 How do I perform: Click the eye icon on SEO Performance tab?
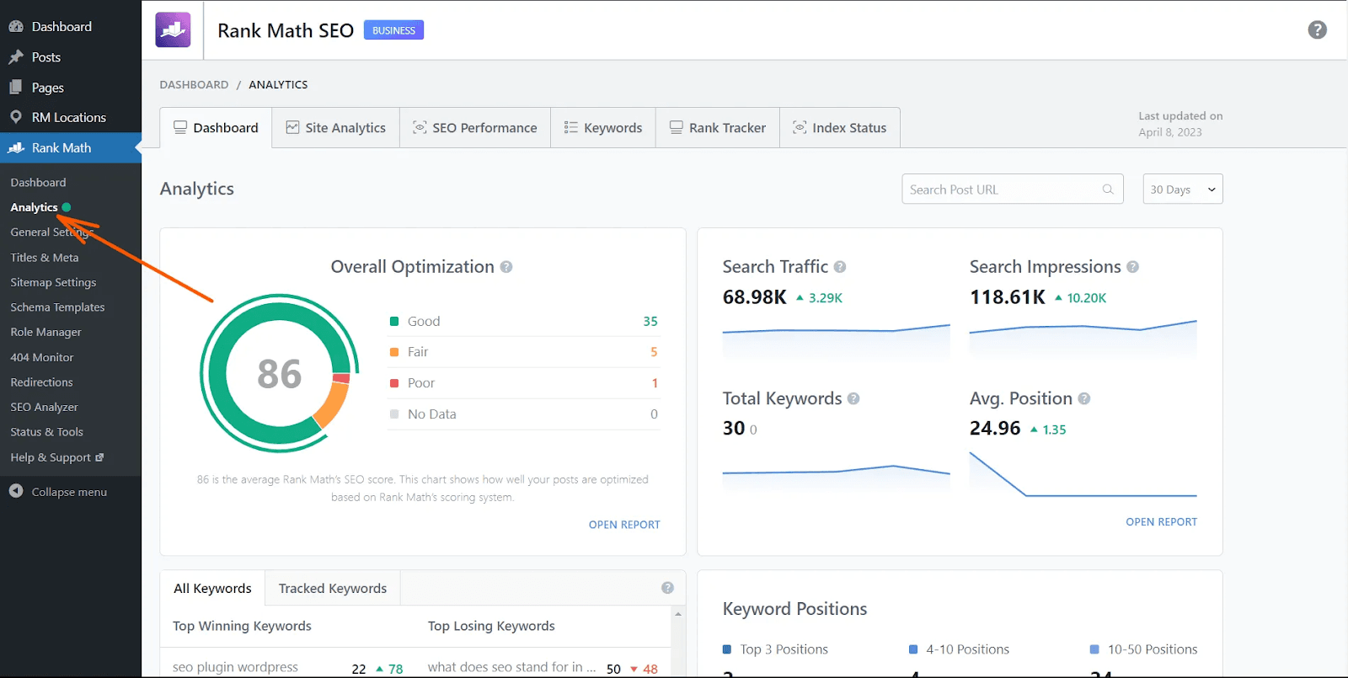420,127
